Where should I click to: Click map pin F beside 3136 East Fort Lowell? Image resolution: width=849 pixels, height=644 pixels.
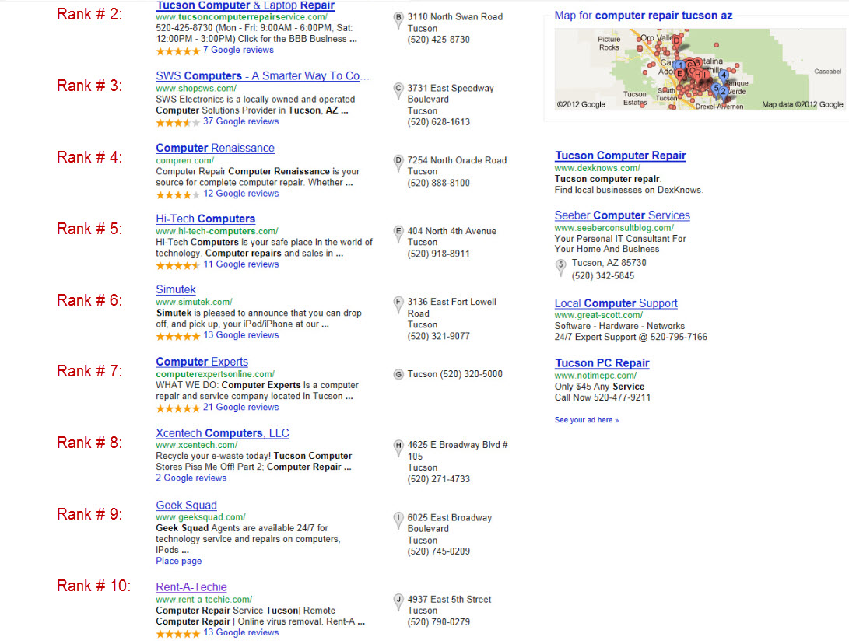click(398, 304)
